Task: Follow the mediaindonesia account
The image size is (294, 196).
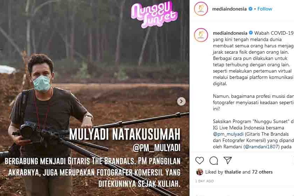Action: [x=265, y=9]
